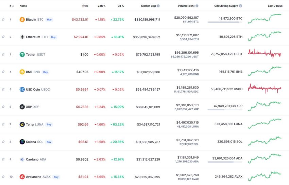289x185 pixels.
Task: Click the Bitcoin logo icon
Action: (x=22, y=19)
